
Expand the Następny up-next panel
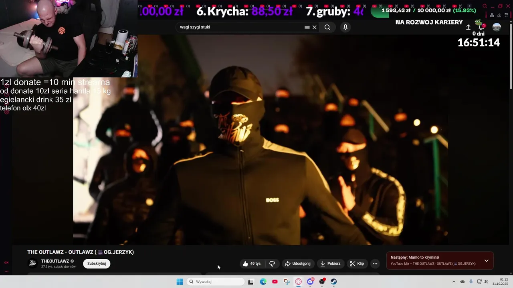[486, 260]
